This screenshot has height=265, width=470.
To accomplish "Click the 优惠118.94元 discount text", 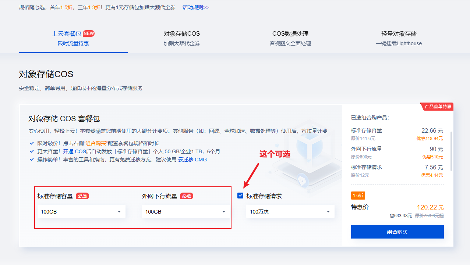I will point(430,139).
